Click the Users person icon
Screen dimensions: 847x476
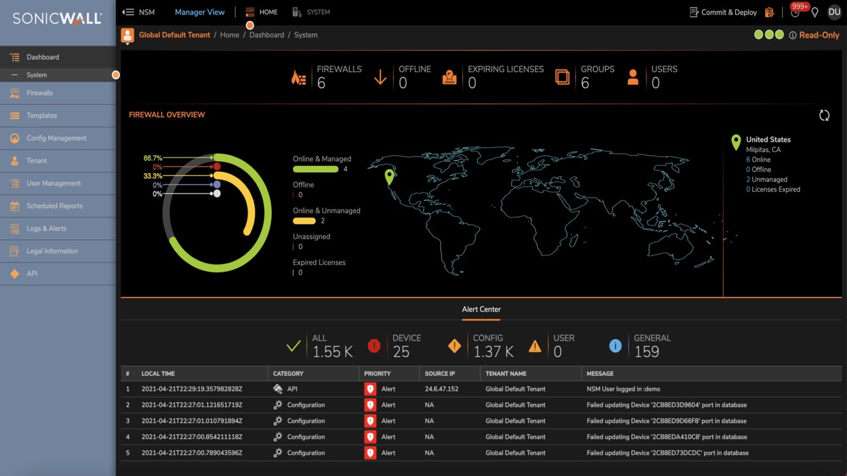[x=633, y=78]
